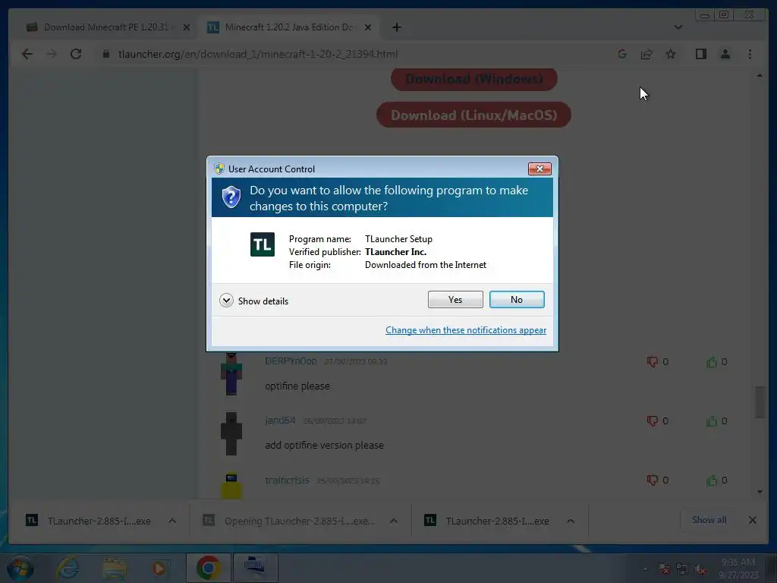Expand options for Opening TLauncher download
Viewport: 777px width, 583px height.
pos(394,521)
